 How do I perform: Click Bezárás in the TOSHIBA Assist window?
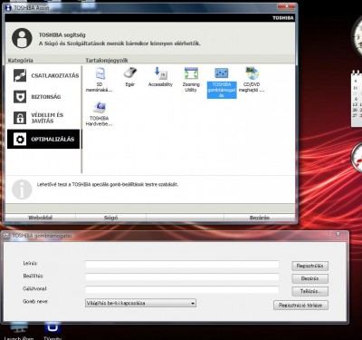point(260,218)
